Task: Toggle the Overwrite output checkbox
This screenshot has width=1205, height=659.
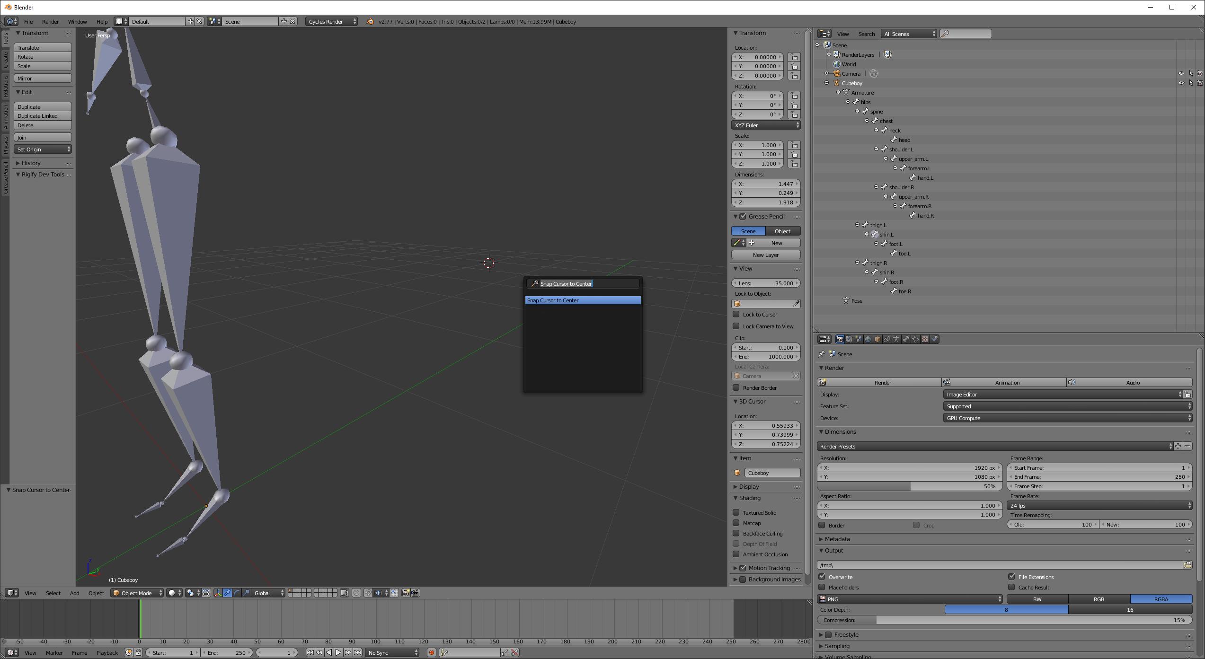Action: pos(823,577)
